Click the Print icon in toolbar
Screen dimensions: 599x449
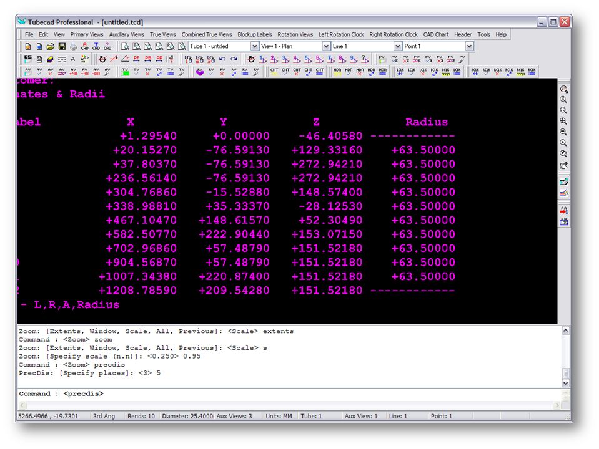coord(73,46)
